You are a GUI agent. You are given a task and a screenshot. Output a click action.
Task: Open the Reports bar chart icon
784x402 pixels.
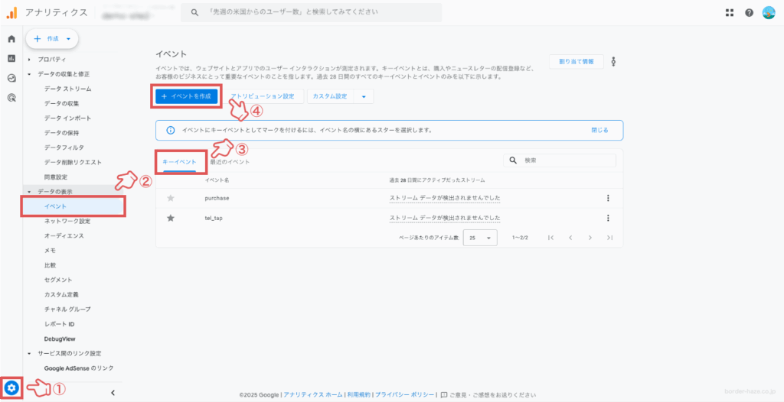click(x=11, y=58)
